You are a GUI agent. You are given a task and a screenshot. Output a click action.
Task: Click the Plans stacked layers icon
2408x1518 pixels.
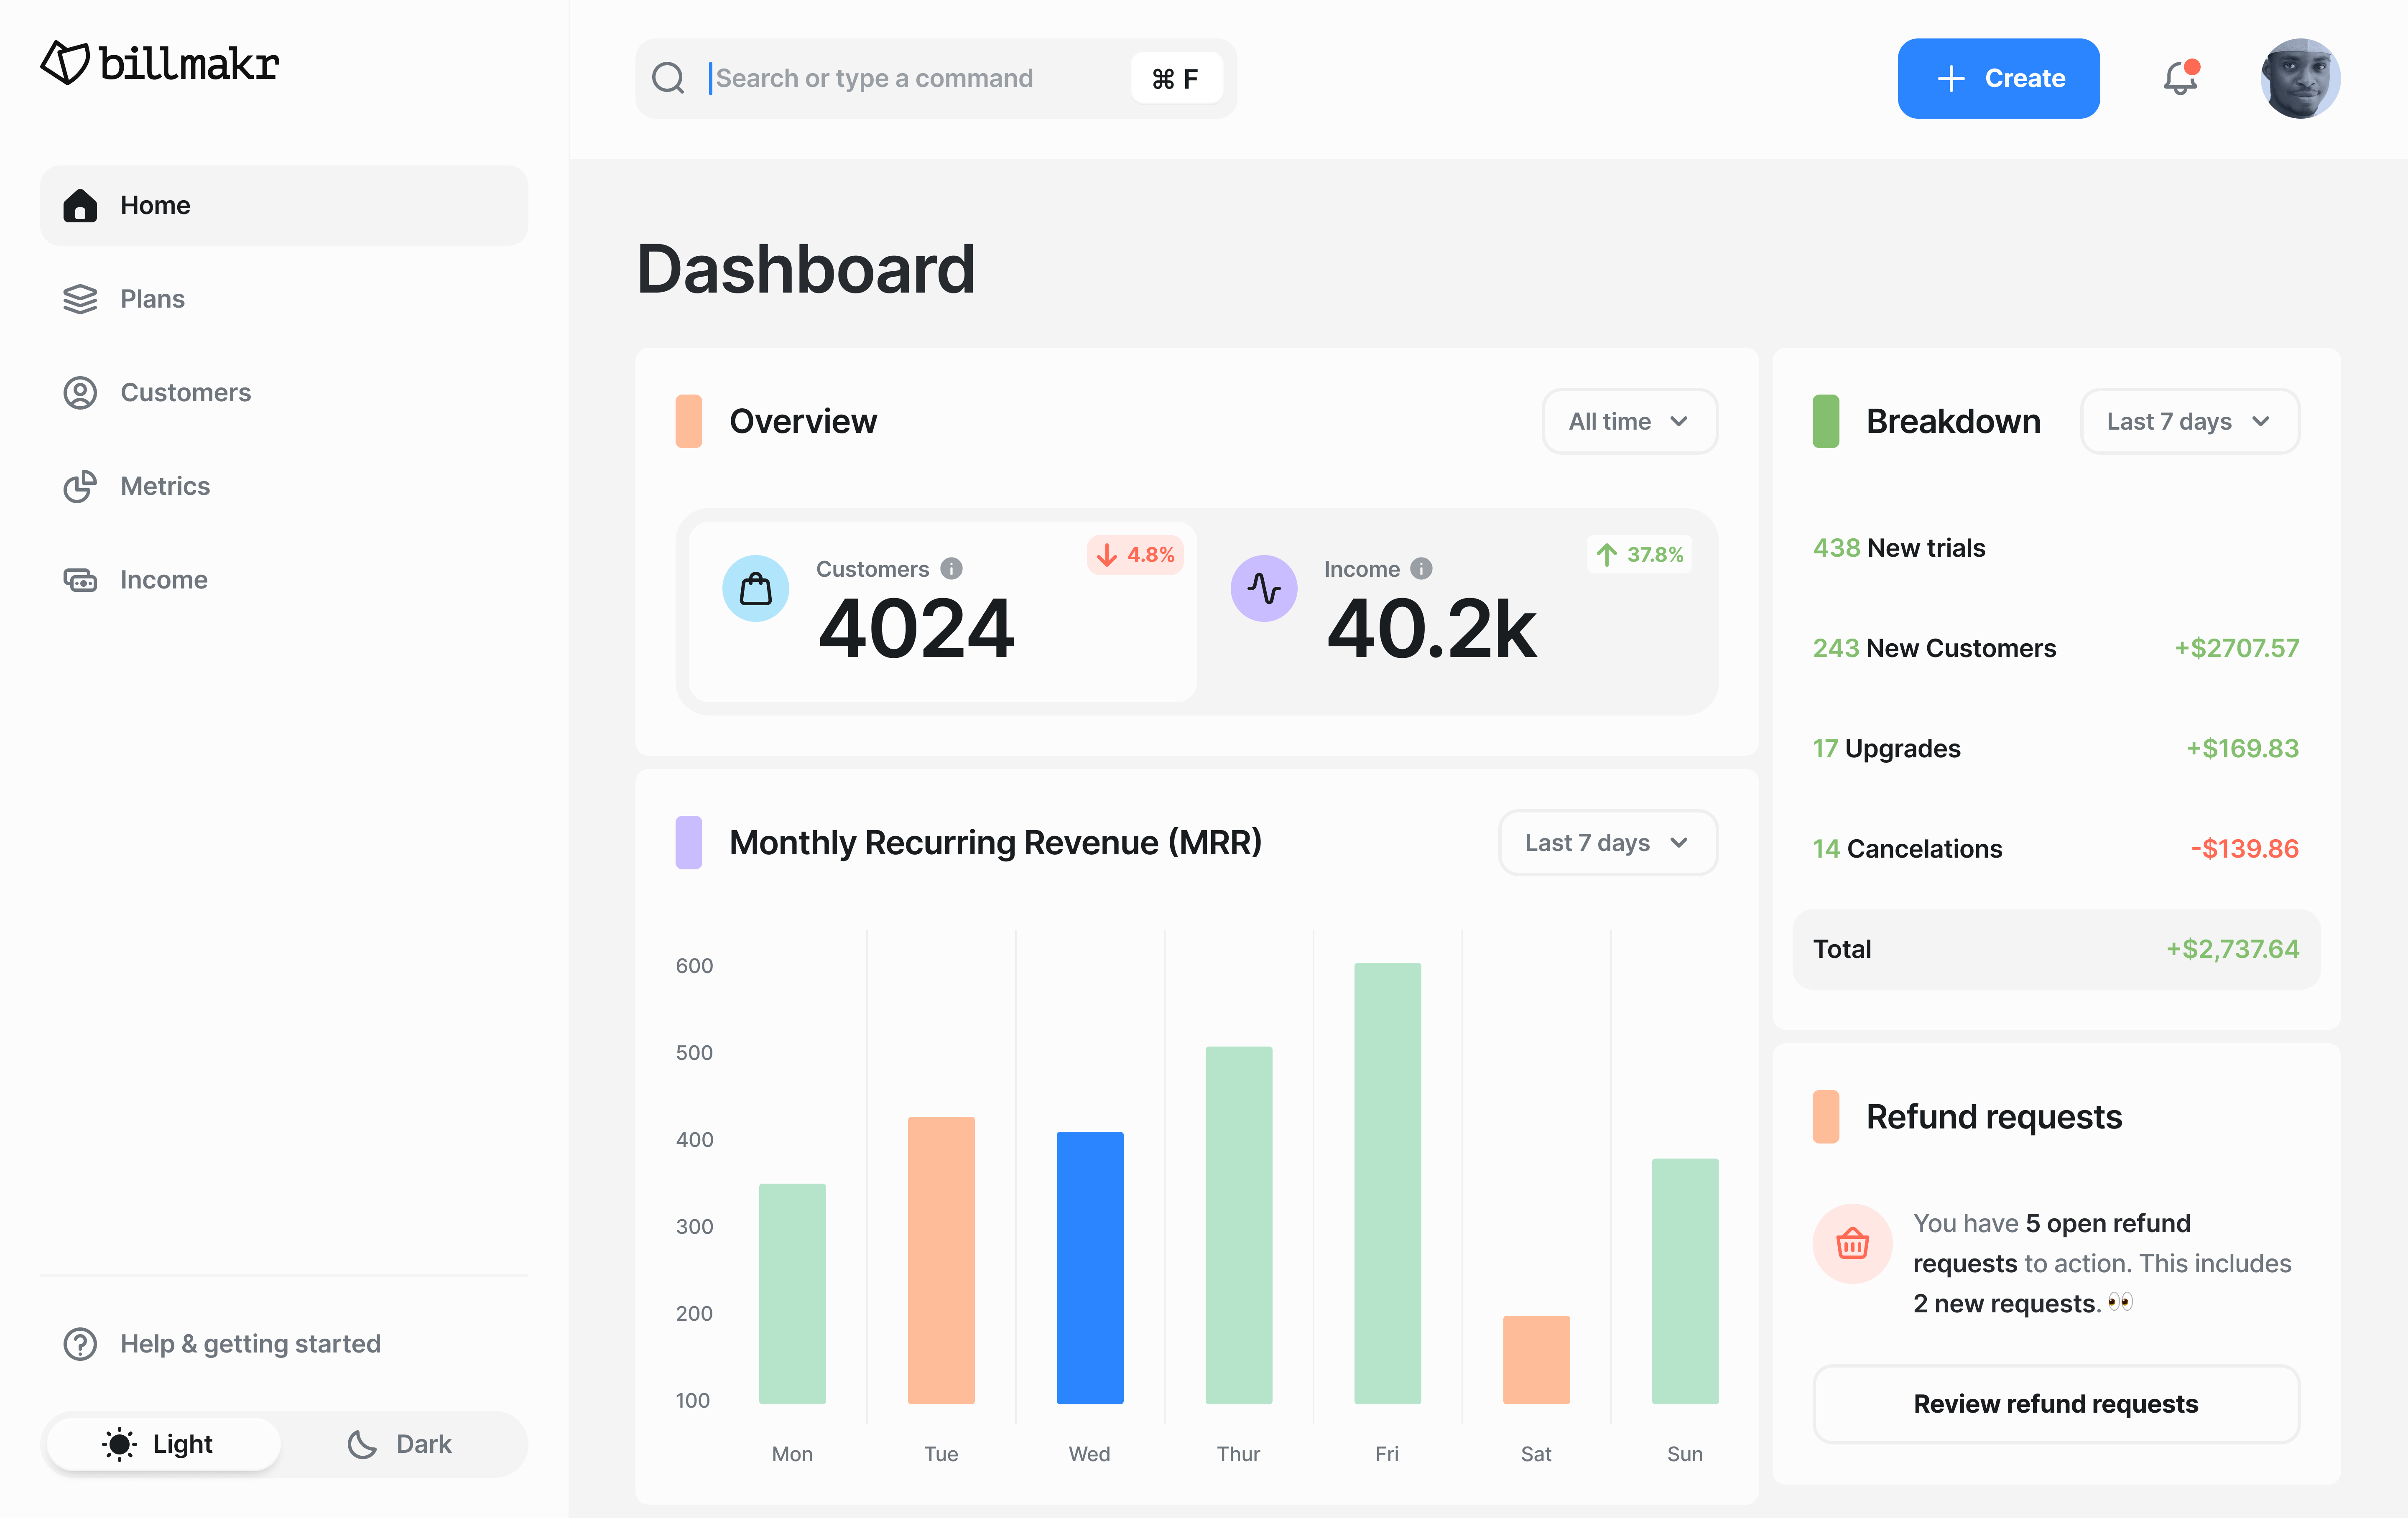tap(80, 299)
